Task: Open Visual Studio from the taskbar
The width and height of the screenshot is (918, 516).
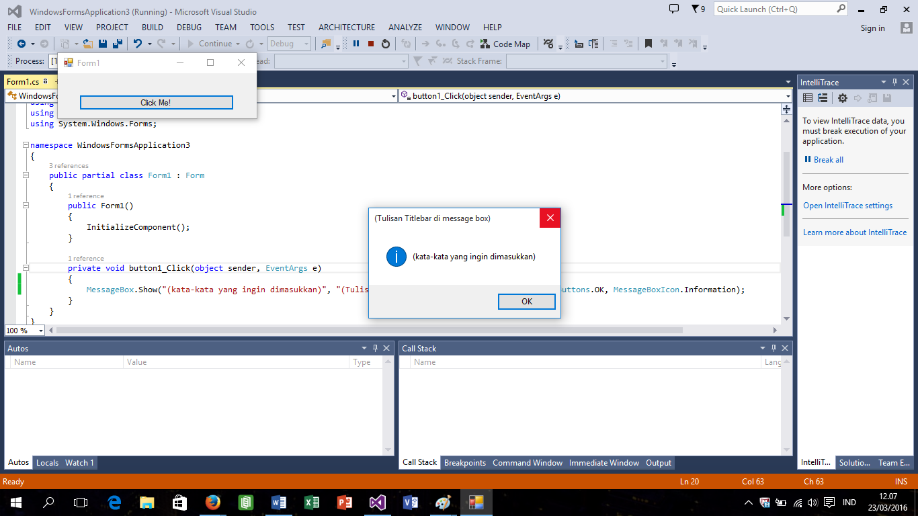Action: tap(377, 503)
